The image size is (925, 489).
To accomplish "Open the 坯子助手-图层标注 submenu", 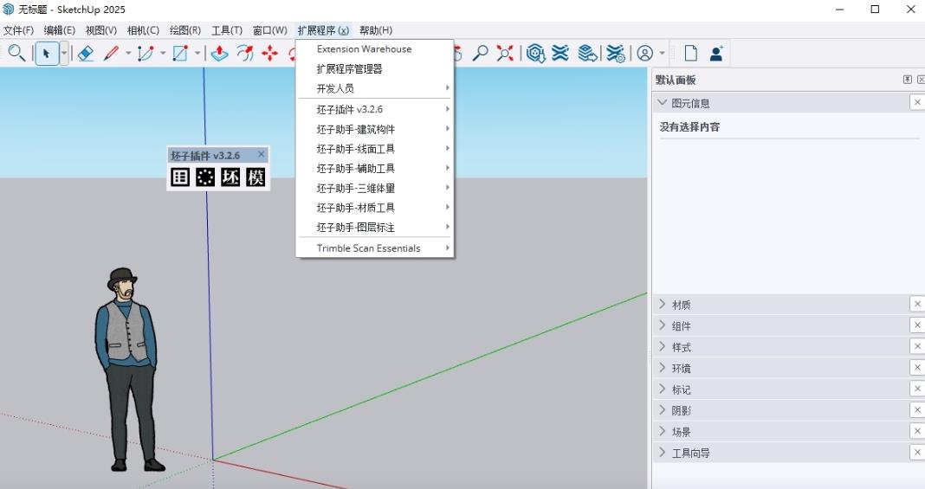I will tap(375, 227).
